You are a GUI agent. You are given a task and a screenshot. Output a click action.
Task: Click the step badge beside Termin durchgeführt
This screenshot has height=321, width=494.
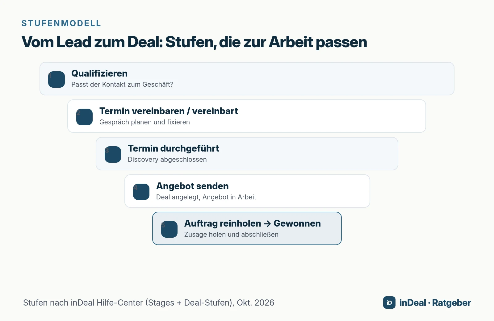point(113,154)
